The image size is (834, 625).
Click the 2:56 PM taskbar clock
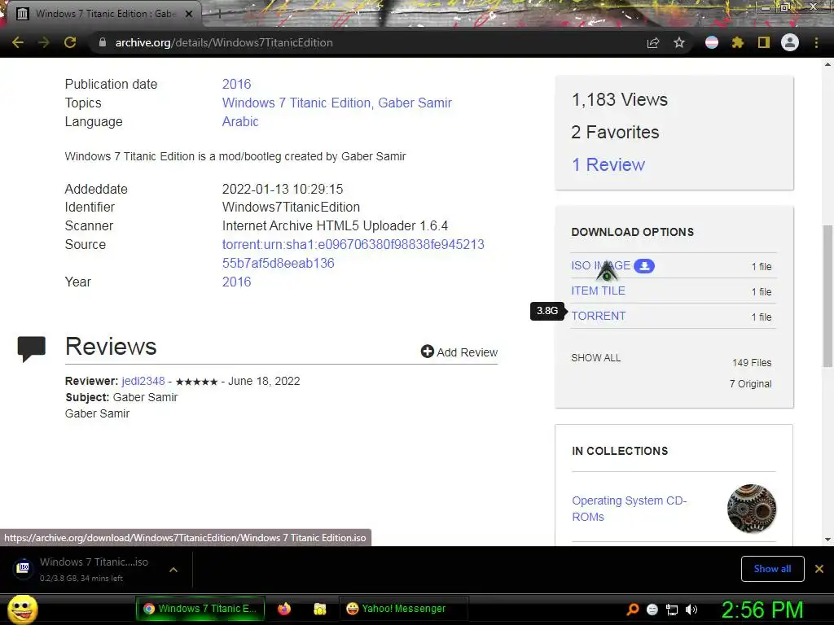pos(762,610)
